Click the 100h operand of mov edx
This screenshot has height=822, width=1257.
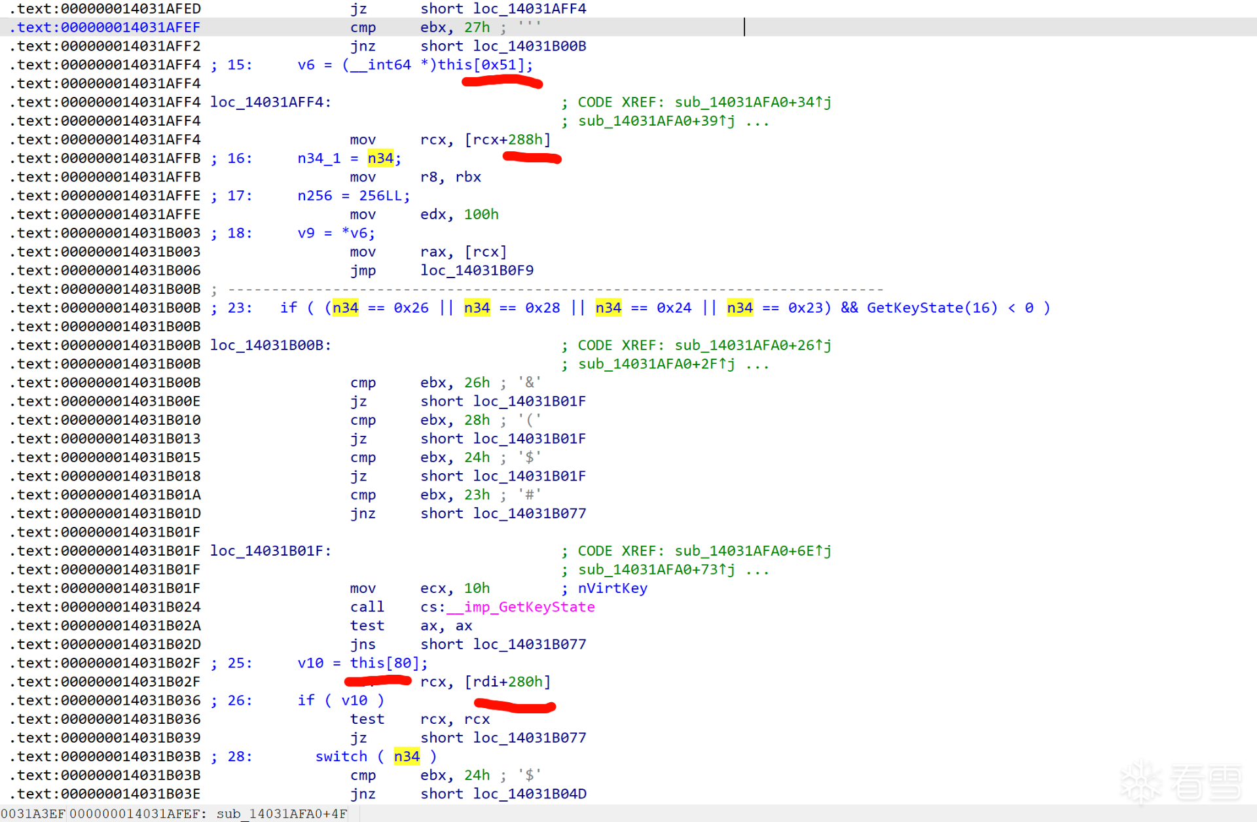coord(481,215)
